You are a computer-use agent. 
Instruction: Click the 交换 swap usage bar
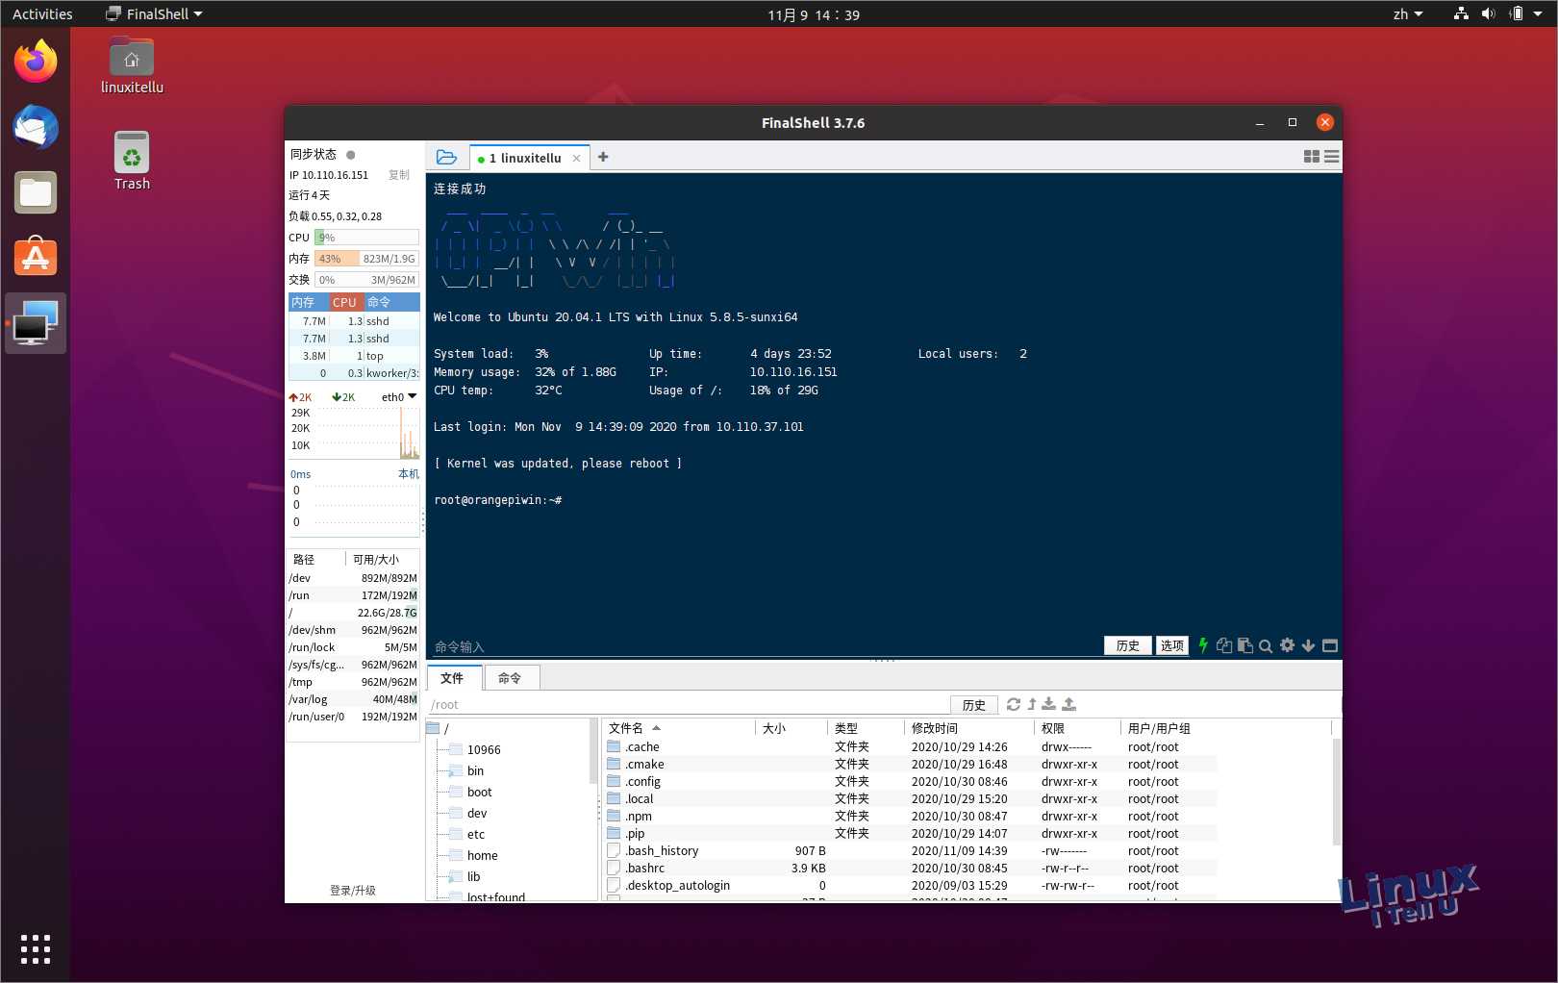[366, 280]
